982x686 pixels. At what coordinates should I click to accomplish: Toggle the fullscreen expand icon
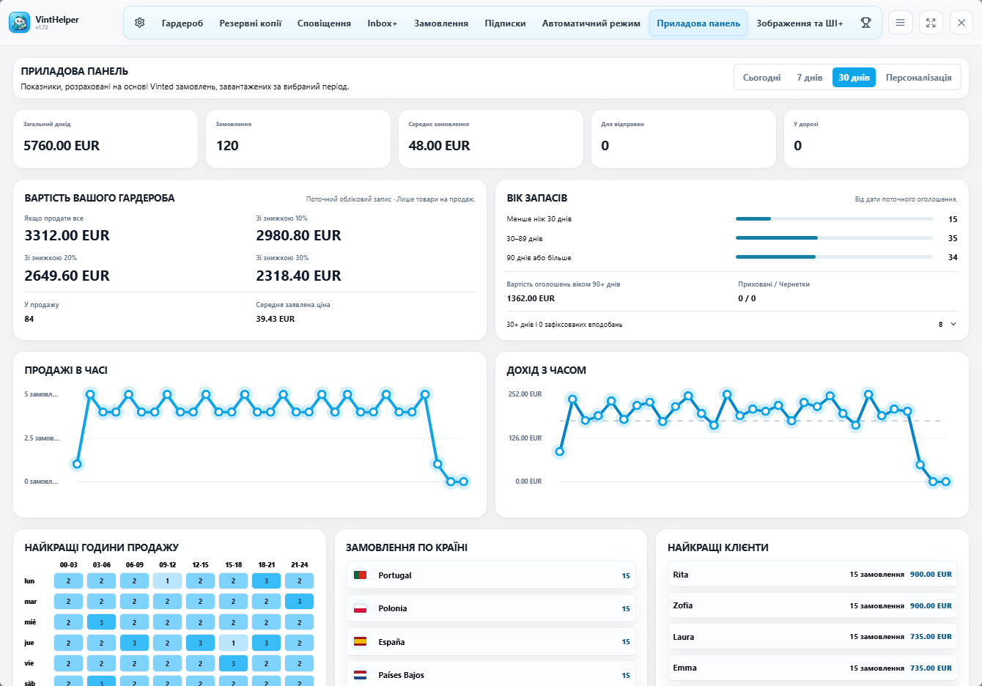931,23
